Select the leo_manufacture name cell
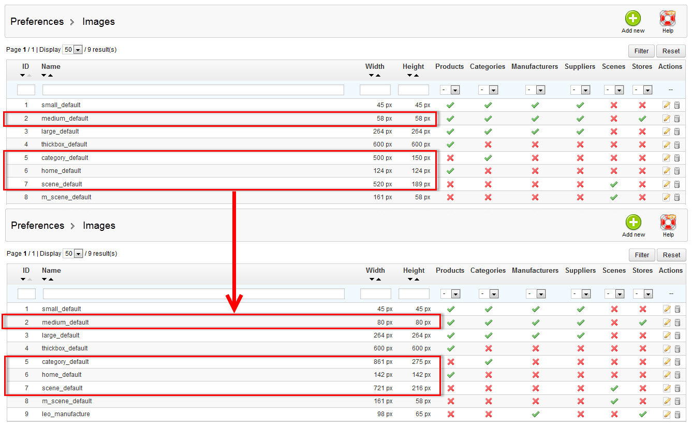Image resolution: width=692 pixels, height=426 pixels. 66,414
